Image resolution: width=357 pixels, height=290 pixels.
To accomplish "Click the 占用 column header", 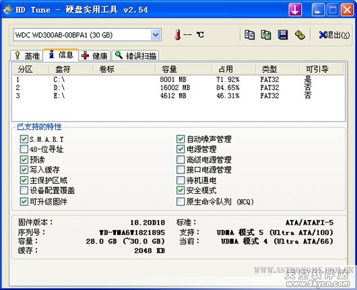I will point(234,69).
